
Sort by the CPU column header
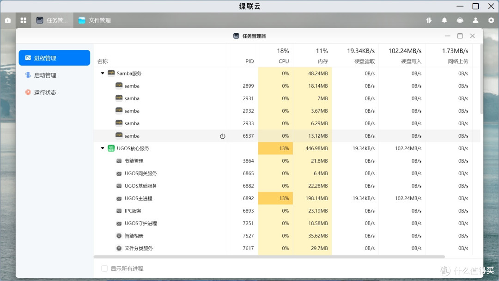click(x=284, y=61)
